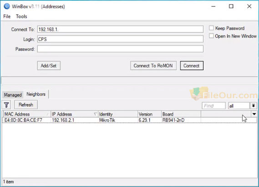Image resolution: width=259 pixels, height=187 pixels.
Task: Sort by MAC Address column header
Action: point(27,114)
